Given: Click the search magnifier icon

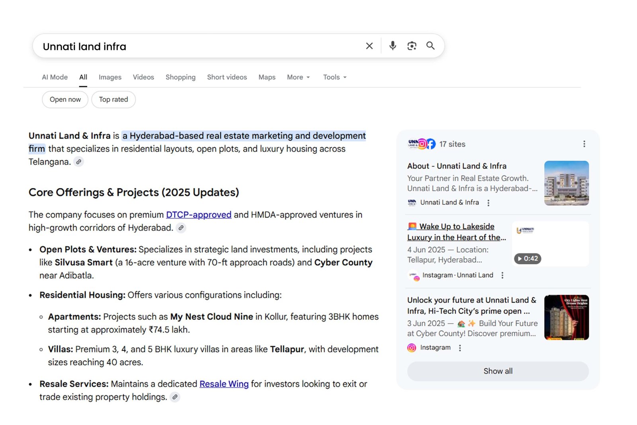Looking at the screenshot, I should (x=430, y=46).
